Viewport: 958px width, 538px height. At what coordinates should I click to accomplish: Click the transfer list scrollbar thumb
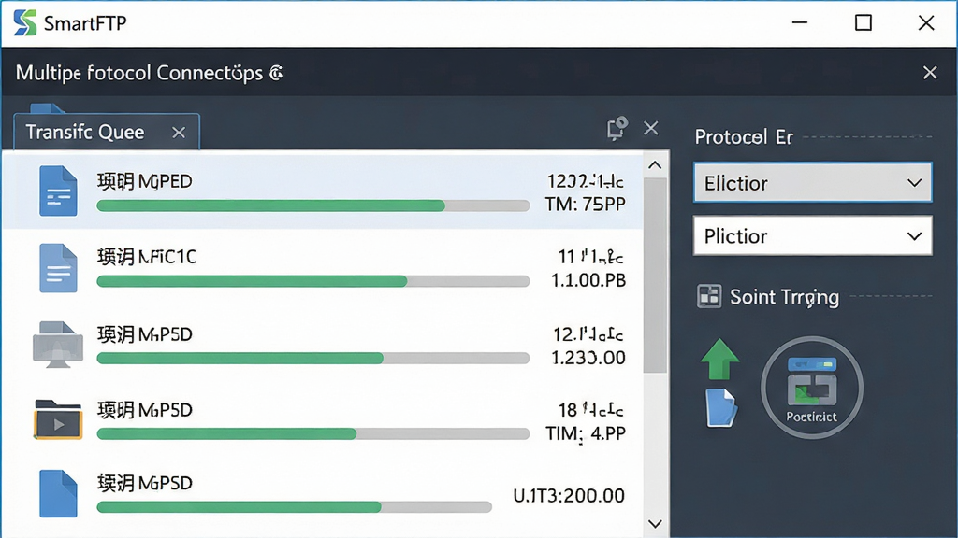click(655, 276)
